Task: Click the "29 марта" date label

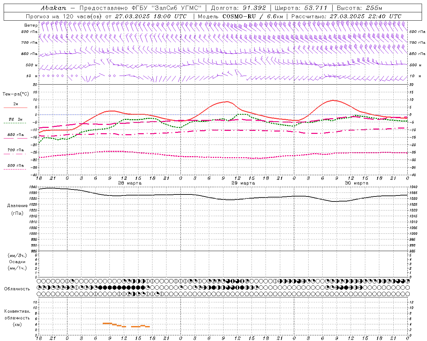Action: (x=243, y=183)
